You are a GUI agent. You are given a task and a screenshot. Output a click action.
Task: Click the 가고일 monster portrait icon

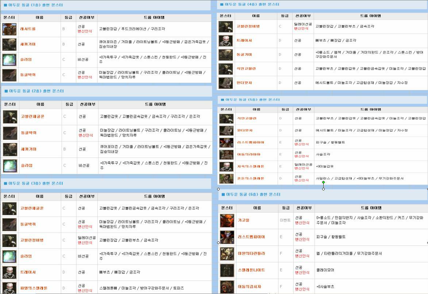(227, 221)
